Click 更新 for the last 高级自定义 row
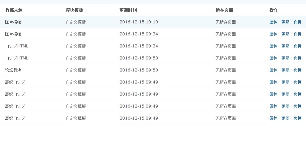 click(x=285, y=119)
